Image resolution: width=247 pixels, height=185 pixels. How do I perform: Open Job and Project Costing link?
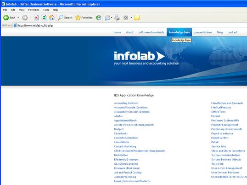128,173
